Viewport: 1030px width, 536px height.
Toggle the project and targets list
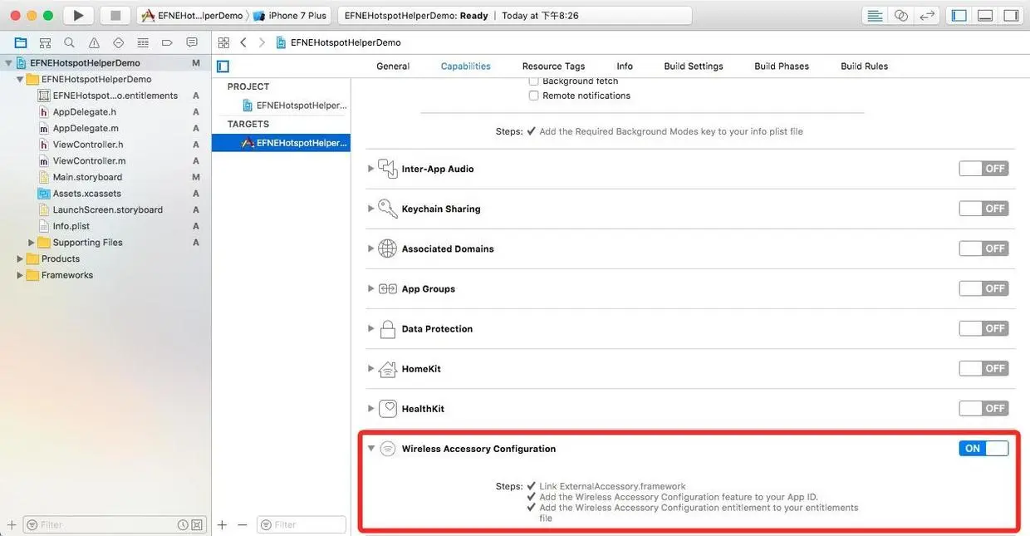[x=223, y=66]
